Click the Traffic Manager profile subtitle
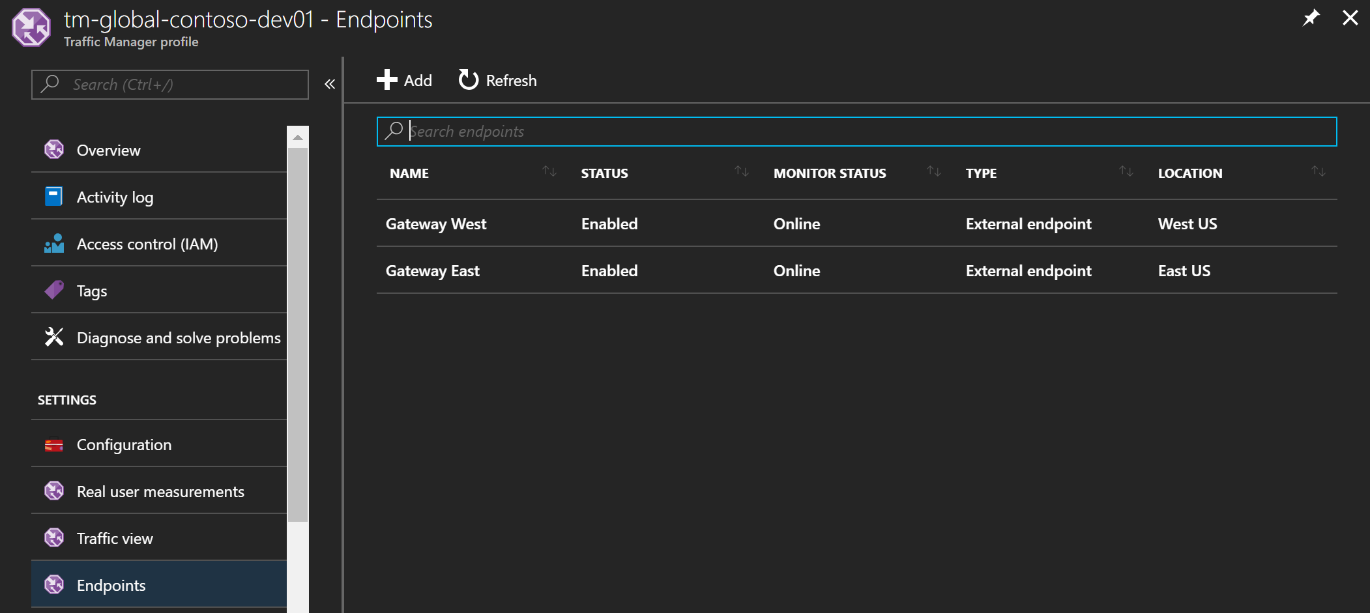 click(x=131, y=42)
